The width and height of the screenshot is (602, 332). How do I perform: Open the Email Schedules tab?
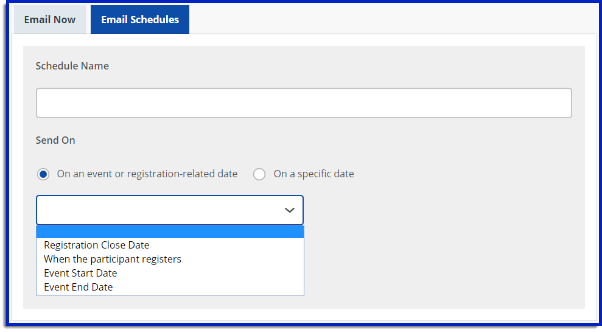tap(140, 19)
